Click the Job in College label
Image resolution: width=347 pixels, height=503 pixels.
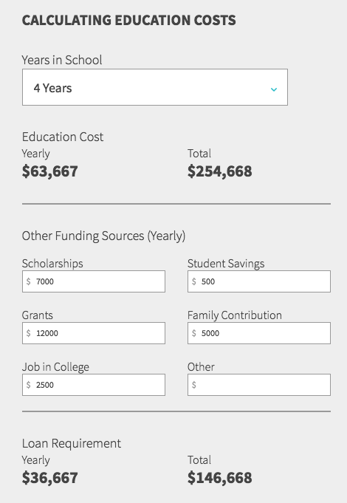[x=55, y=367]
